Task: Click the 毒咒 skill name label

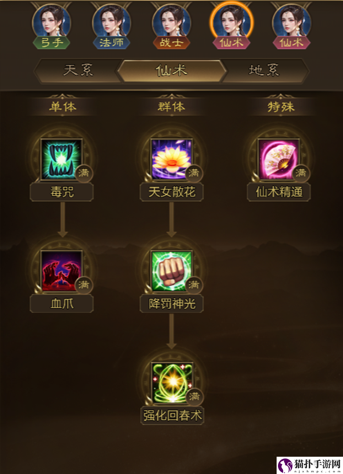Action: point(62,192)
